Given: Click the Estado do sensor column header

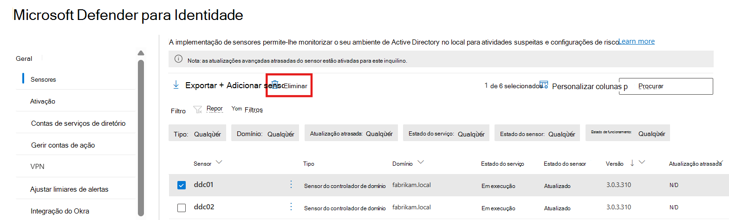Looking at the screenshot, I should [565, 163].
